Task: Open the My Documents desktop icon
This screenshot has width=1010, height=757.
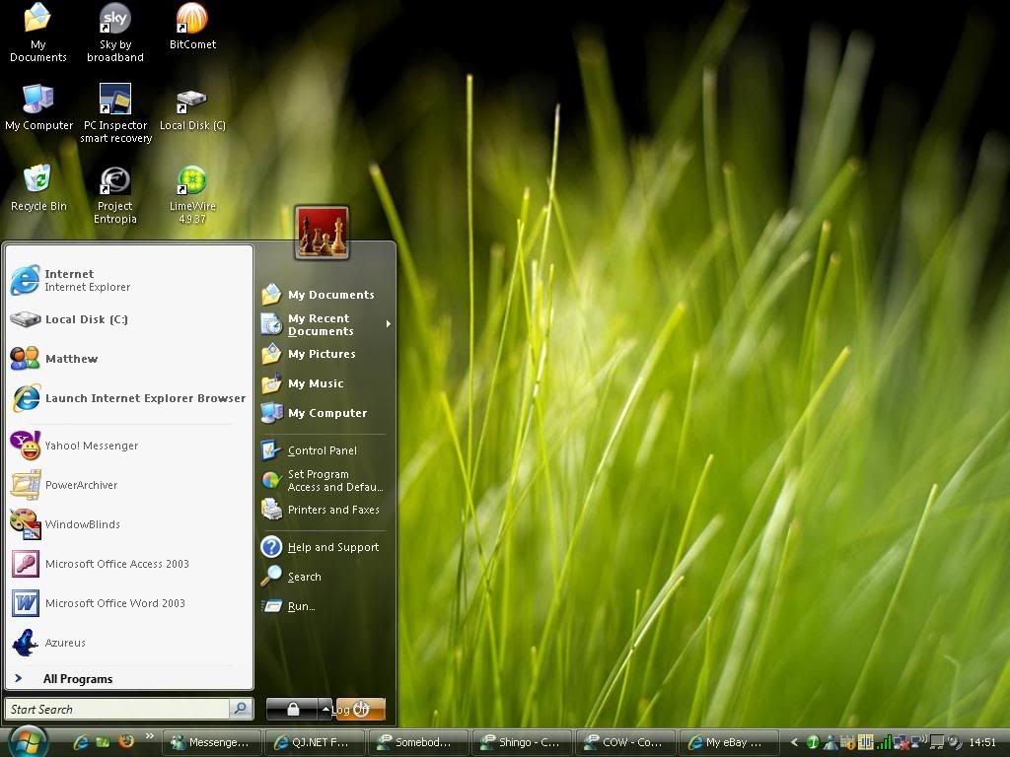Action: click(x=38, y=33)
